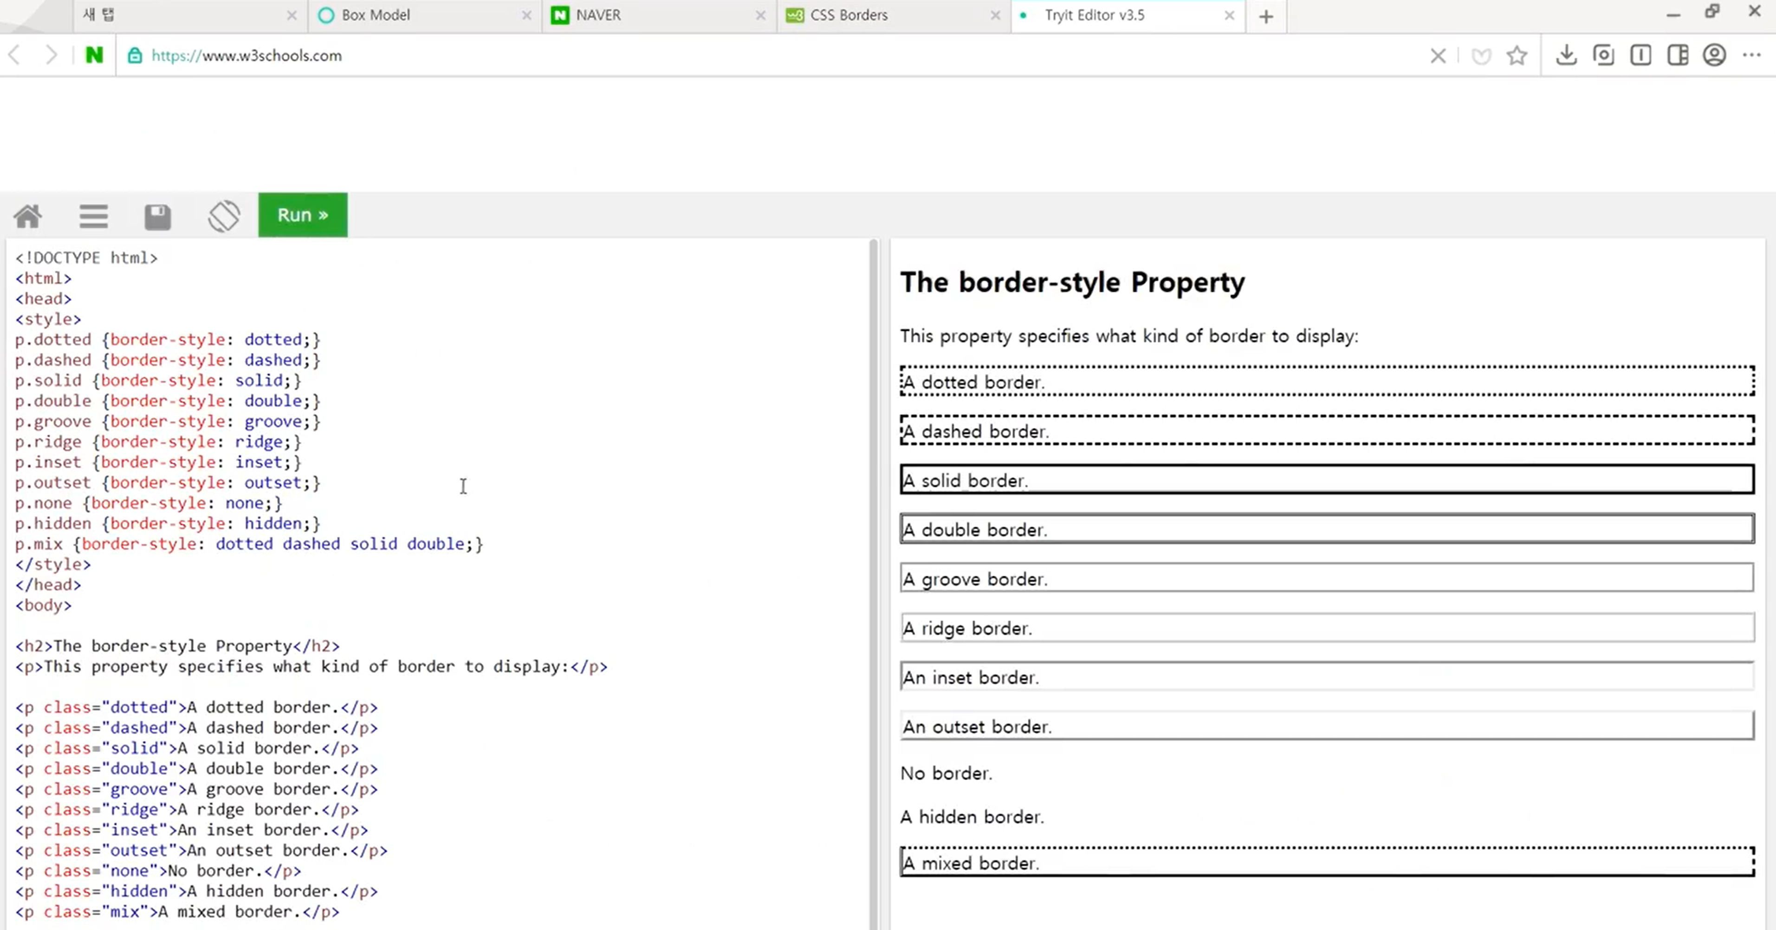Click the save code floppy icon
The height and width of the screenshot is (930, 1776).
click(x=157, y=216)
